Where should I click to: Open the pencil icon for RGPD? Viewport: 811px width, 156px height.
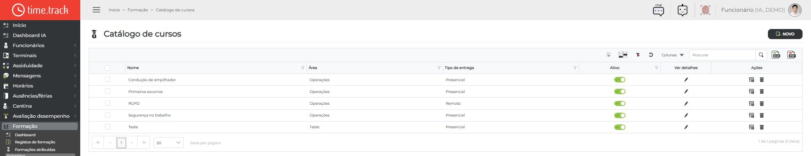686,103
